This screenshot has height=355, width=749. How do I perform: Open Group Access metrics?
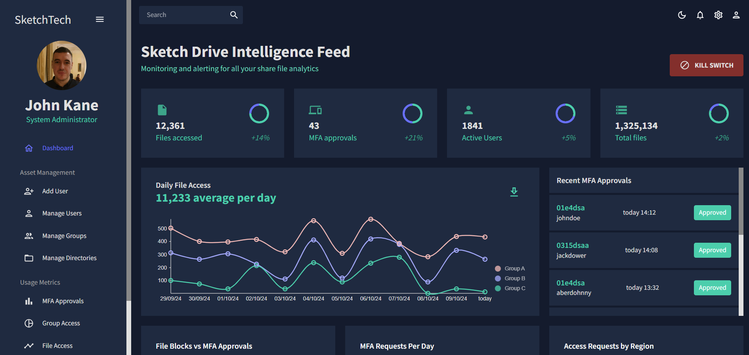click(61, 323)
